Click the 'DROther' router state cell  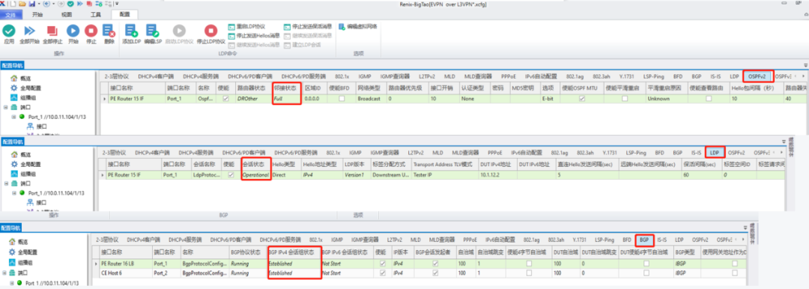(x=253, y=98)
